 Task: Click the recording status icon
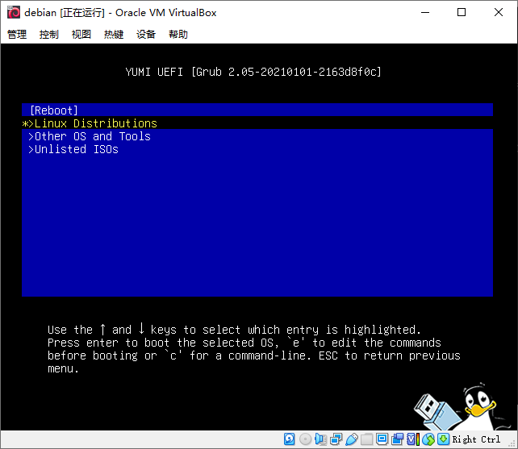[398, 439]
